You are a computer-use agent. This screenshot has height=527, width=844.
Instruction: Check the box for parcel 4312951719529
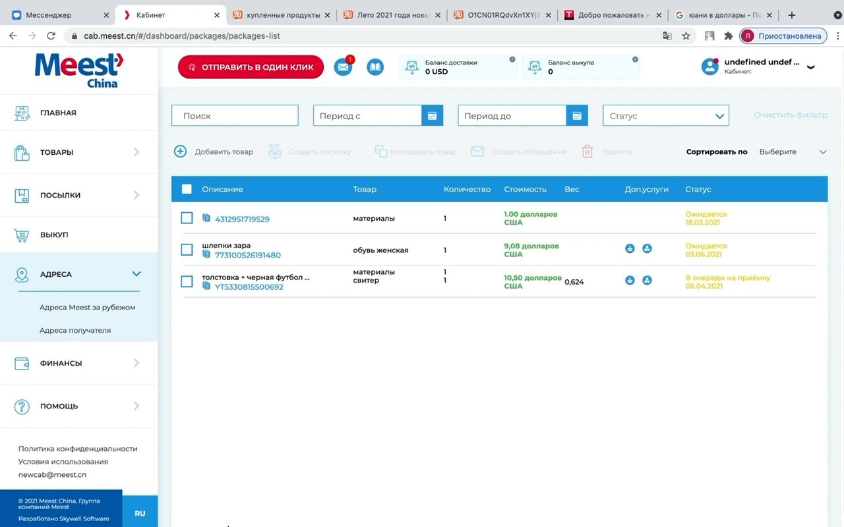click(x=187, y=218)
